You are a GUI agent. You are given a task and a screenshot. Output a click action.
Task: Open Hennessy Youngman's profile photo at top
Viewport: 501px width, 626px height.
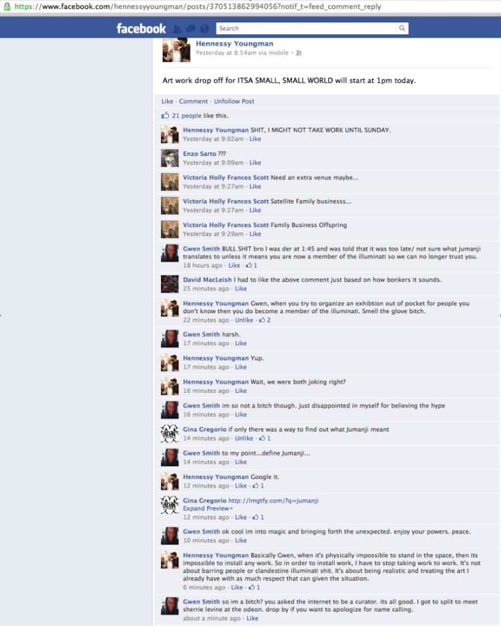click(x=176, y=50)
